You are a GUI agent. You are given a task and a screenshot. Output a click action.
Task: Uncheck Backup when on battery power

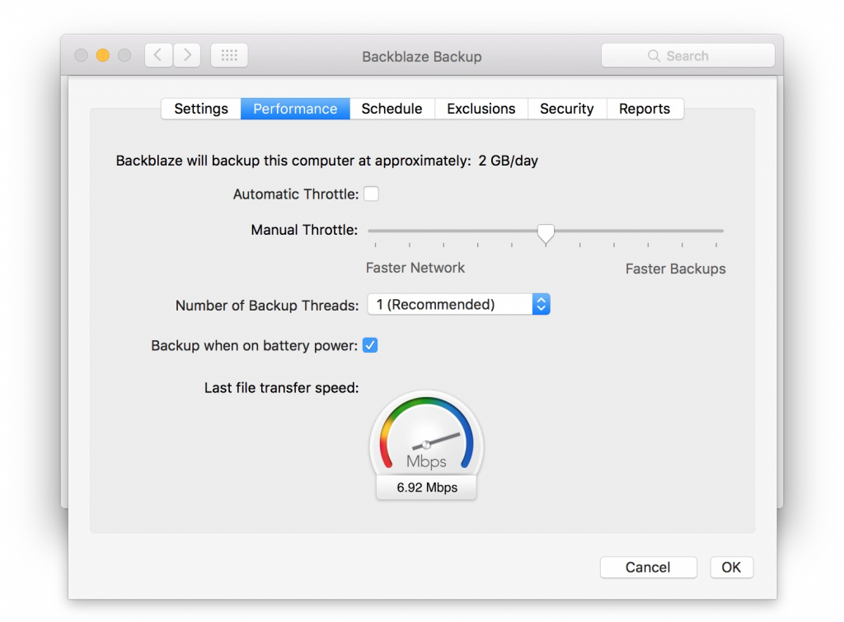tap(370, 345)
